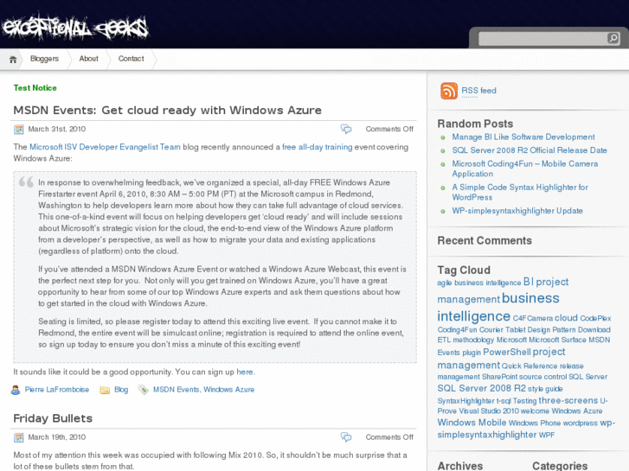Viewport: 629px width, 471px height.
Task: Open the Bloggers menu item
Action: (x=44, y=59)
